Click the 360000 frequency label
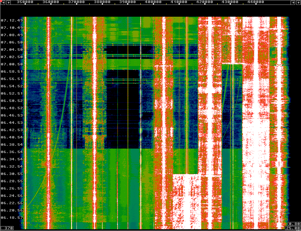Image resolution: width=301 pixels, height=231 pixels. tap(51, 2)
